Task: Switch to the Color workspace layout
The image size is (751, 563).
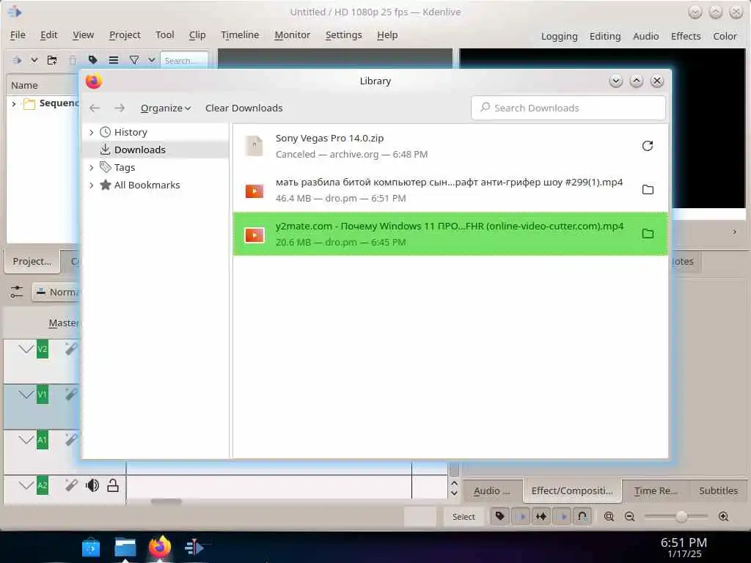Action: point(725,37)
